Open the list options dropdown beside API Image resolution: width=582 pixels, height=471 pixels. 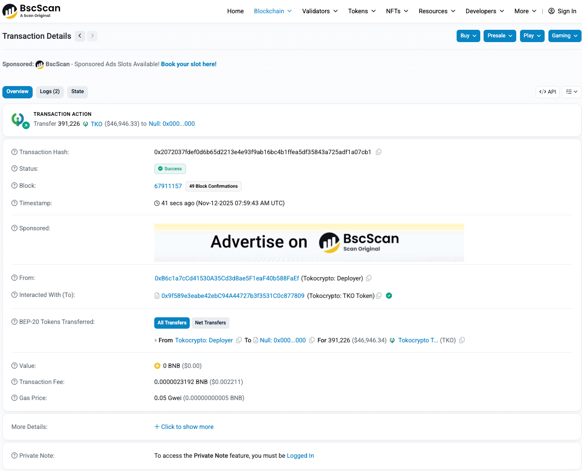click(x=572, y=92)
